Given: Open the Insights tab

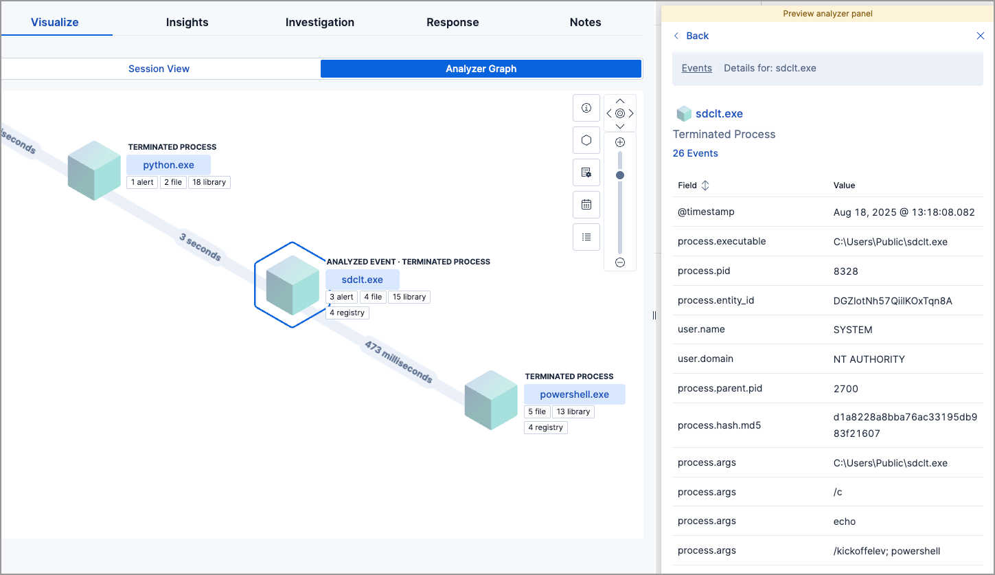Looking at the screenshot, I should pos(187,22).
